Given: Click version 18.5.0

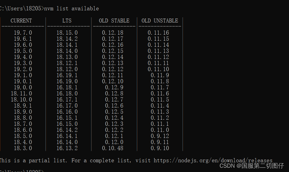Looking at the screenshot, I should [x=23, y=136].
